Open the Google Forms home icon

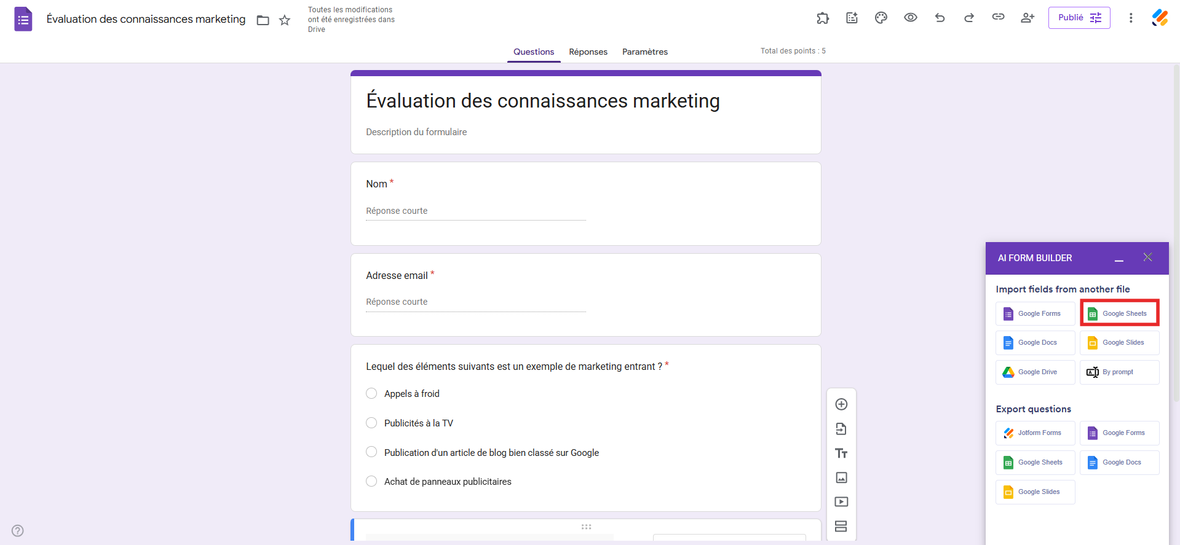coord(23,19)
